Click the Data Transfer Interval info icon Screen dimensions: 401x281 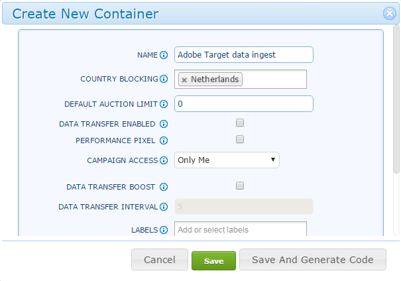164,207
